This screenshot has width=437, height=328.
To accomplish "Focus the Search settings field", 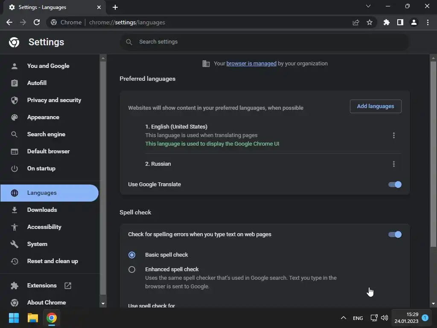I will [x=265, y=42].
